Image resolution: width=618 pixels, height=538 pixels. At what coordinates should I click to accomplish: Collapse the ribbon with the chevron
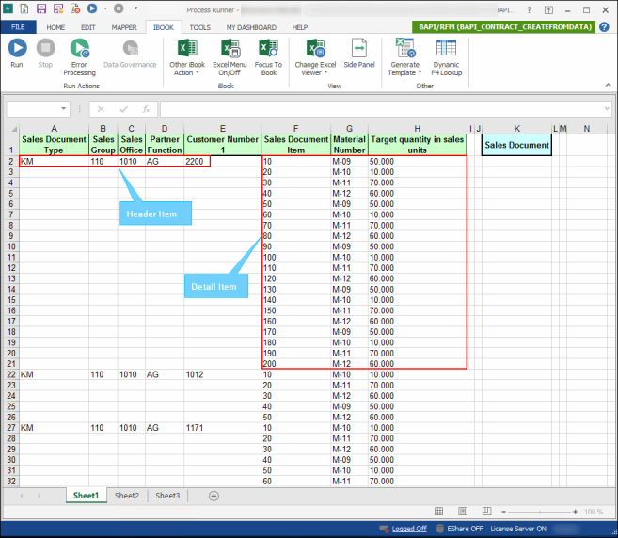tap(609, 85)
